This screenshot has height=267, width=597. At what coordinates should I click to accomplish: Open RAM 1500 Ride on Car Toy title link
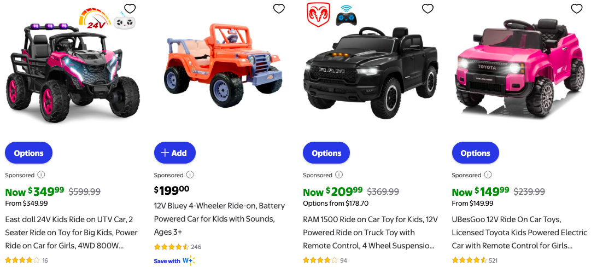pyautogui.click(x=370, y=233)
